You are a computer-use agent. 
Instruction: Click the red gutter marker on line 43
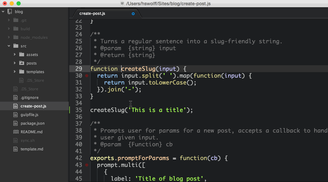[86, 165]
